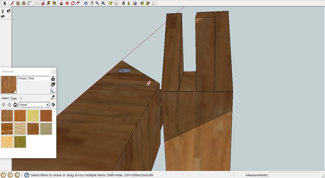Viewport: 325px width, 178px height.
Task: Click the Wood_Floor material name field
Action: [34, 78]
